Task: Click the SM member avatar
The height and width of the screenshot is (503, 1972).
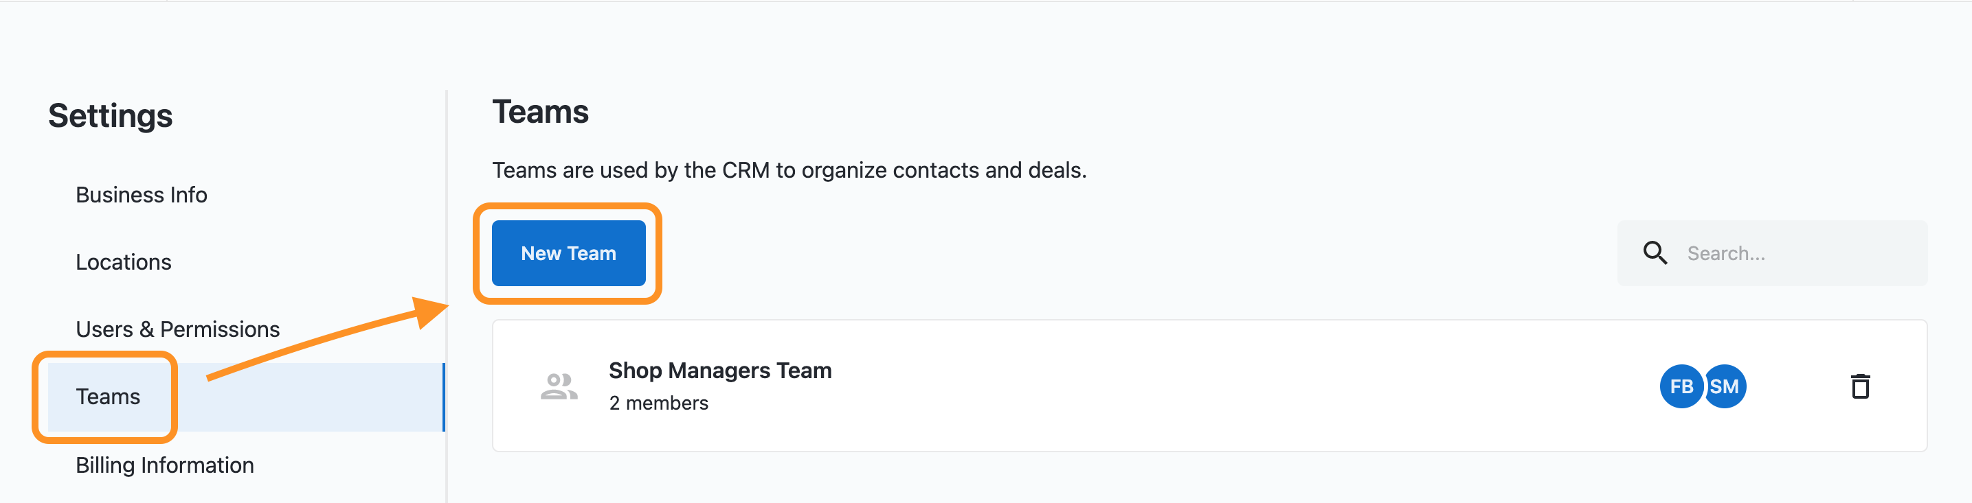Action: (1725, 386)
